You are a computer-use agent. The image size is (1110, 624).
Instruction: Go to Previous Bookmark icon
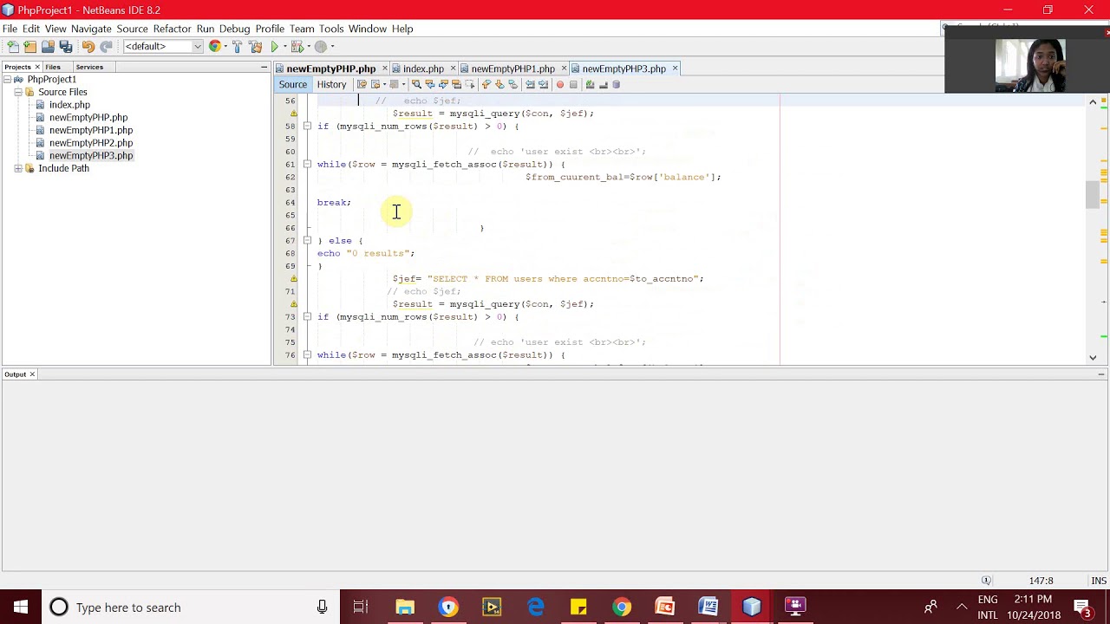coord(486,84)
